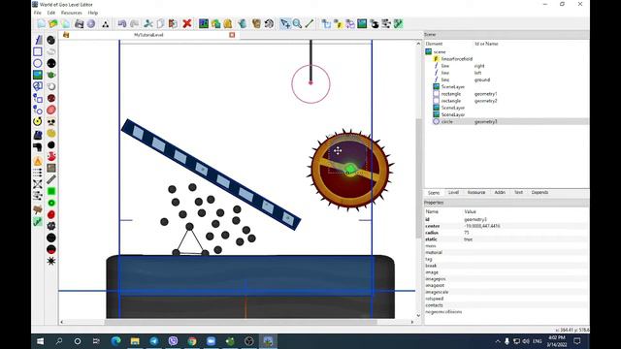Open the Resources menu

click(71, 13)
